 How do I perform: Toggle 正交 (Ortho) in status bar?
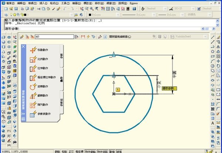point(71,152)
